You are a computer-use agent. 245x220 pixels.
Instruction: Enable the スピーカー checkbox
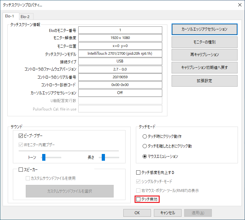click(21, 169)
